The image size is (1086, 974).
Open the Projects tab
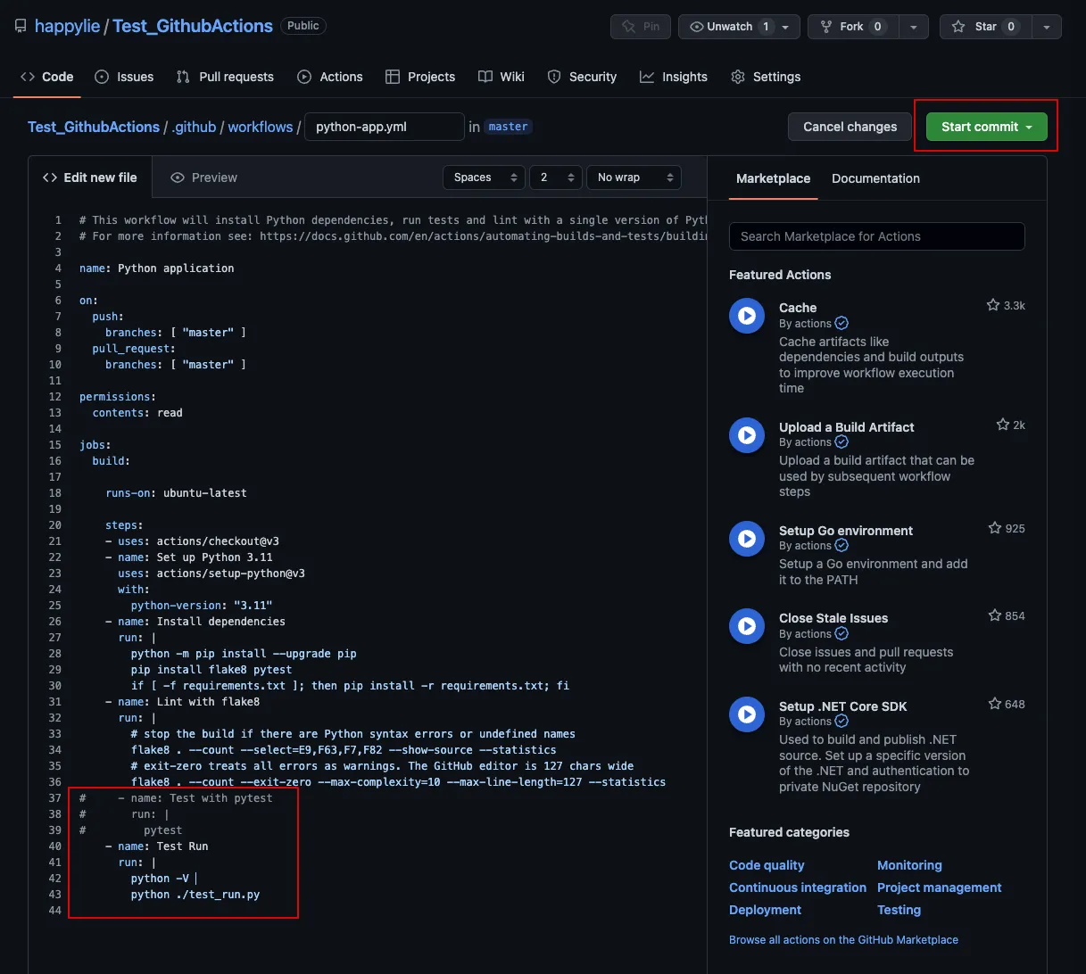[420, 77]
